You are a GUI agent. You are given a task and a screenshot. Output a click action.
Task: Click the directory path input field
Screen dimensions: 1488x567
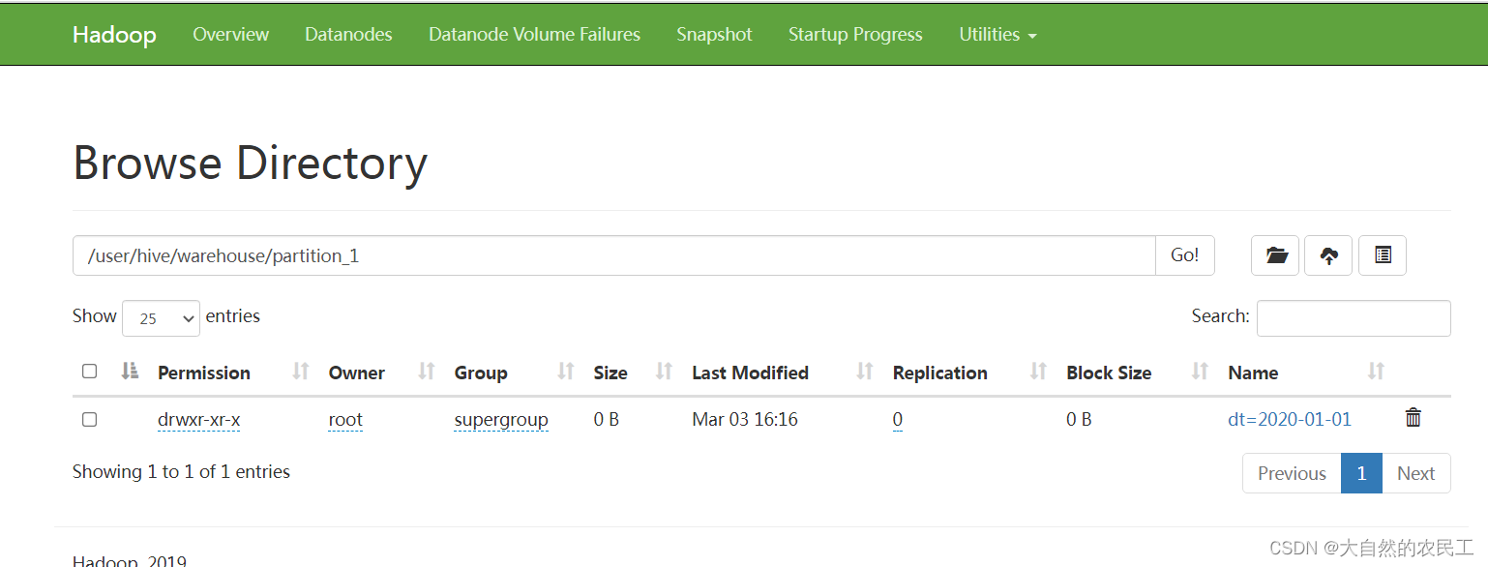tap(614, 255)
